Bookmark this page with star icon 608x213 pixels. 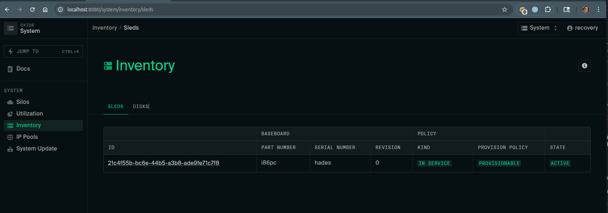tap(505, 10)
